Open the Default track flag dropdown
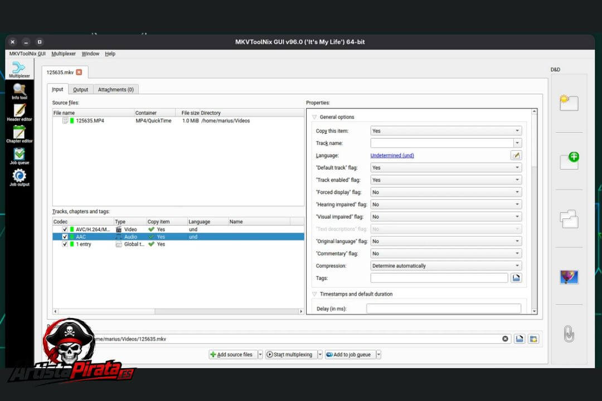Screen dimensions: 602x401 446,168
